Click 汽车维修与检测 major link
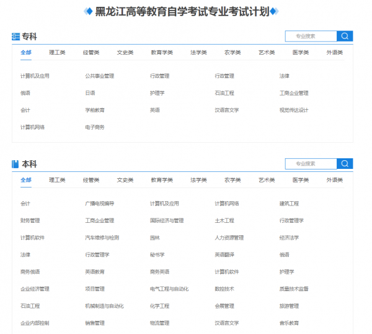This screenshot has height=334, width=372. tap(102, 238)
